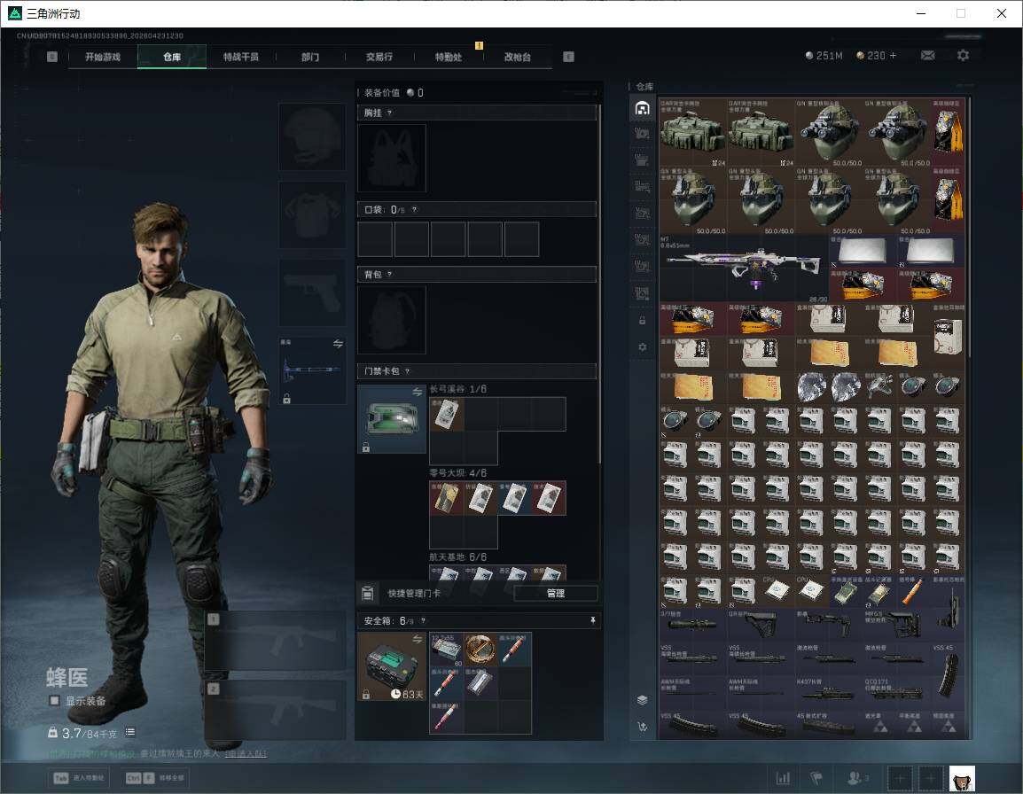The width and height of the screenshot is (1023, 794).
Task: Go to the 部门 tab
Action: click(x=310, y=57)
